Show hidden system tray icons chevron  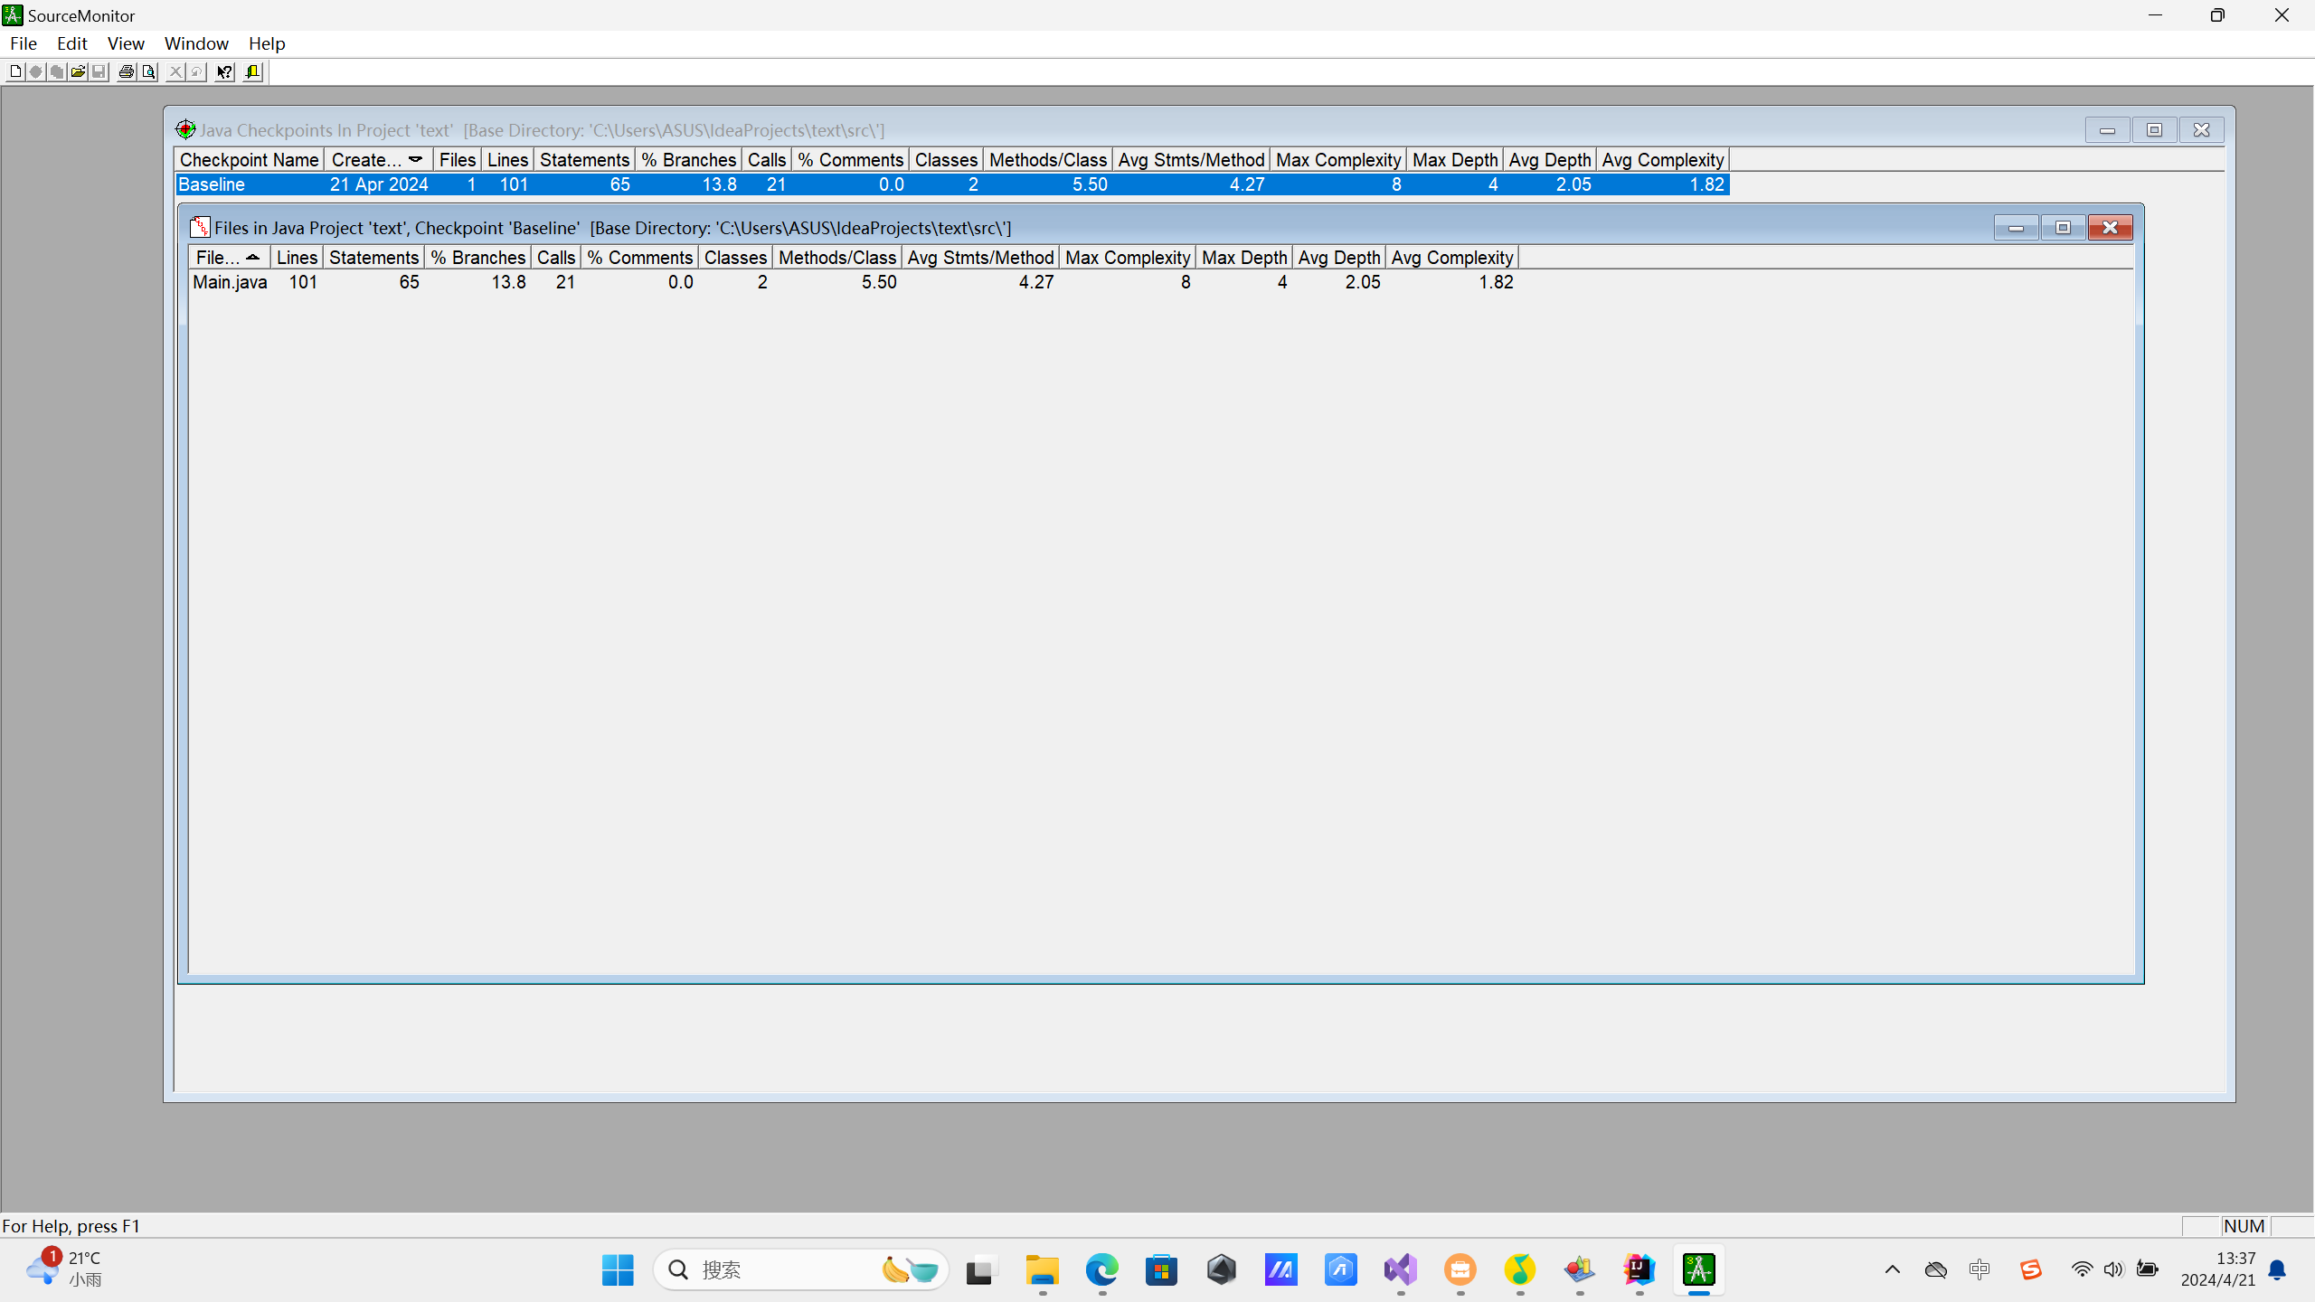(1892, 1269)
